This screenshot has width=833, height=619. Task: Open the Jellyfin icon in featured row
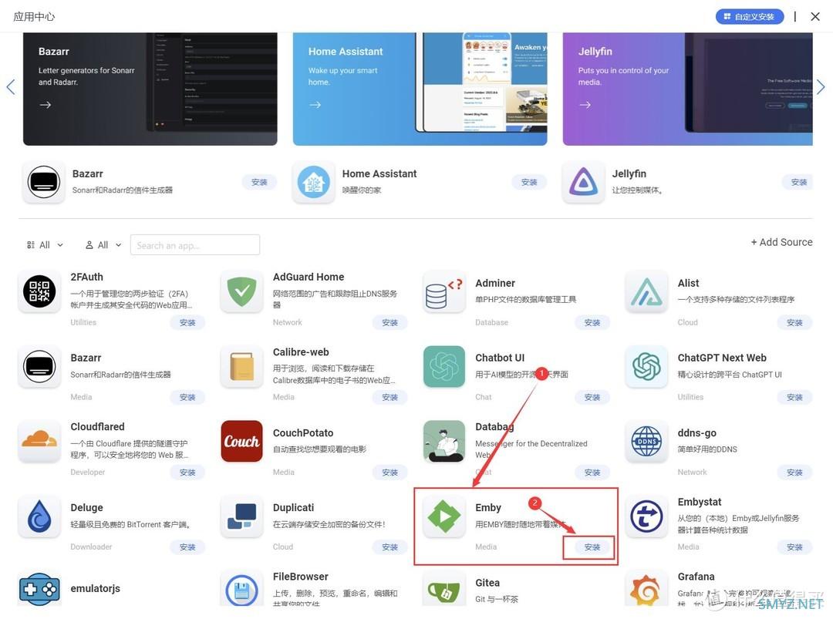tap(583, 182)
